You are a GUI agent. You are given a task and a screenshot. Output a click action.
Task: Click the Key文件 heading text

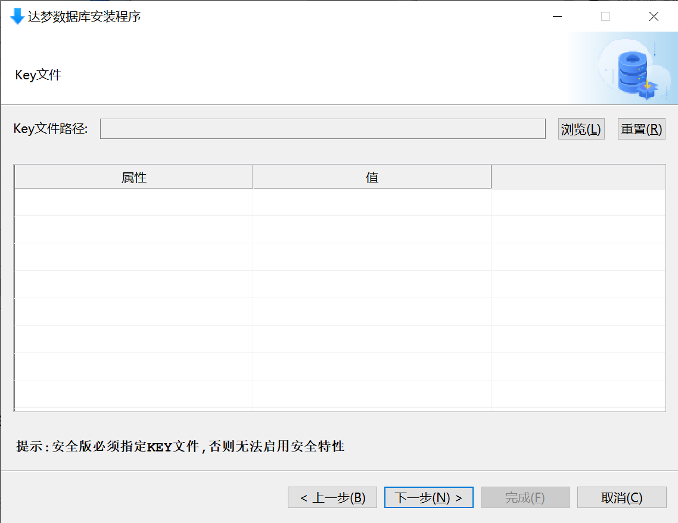click(38, 75)
